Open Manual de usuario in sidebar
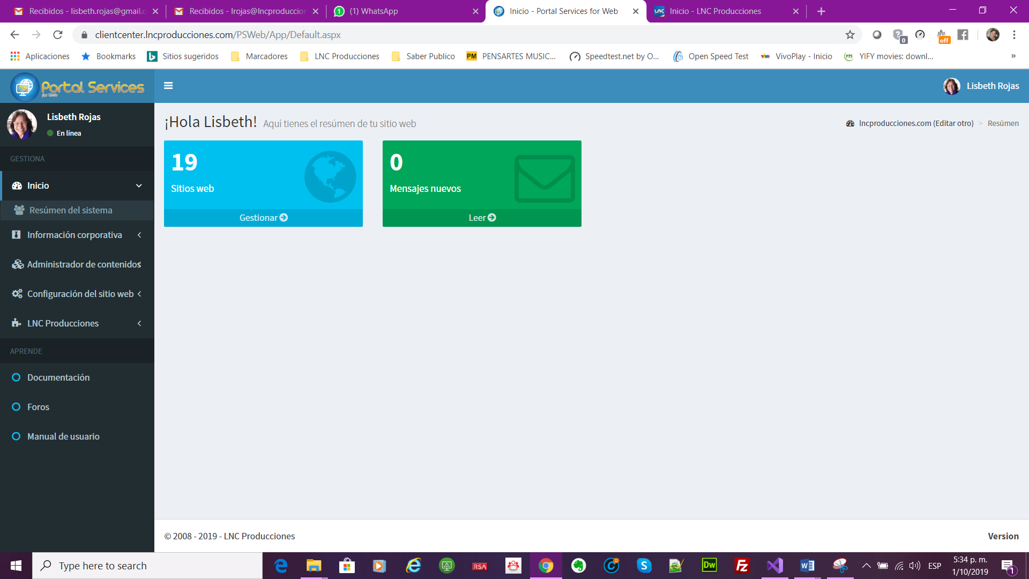Screen dimensions: 1029x579 (x=63, y=436)
